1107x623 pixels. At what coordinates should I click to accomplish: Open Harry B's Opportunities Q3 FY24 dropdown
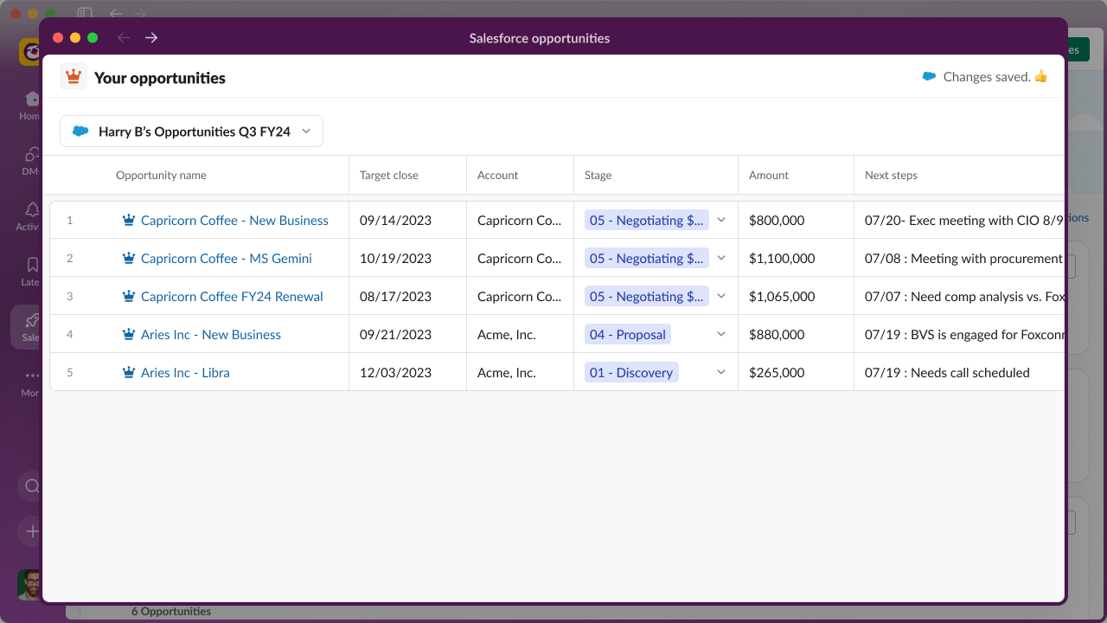point(191,132)
